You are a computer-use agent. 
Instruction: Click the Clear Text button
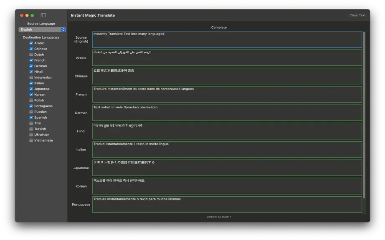coord(357,15)
